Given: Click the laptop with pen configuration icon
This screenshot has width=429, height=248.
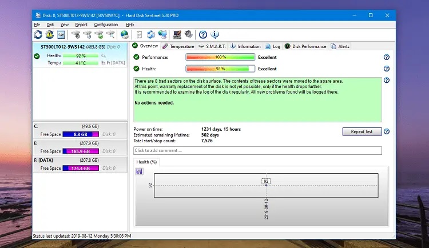Looking at the screenshot, I should (177, 35).
